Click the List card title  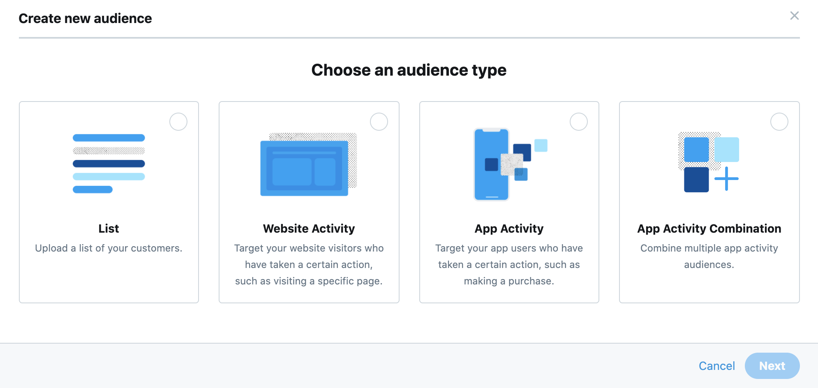coord(109,229)
